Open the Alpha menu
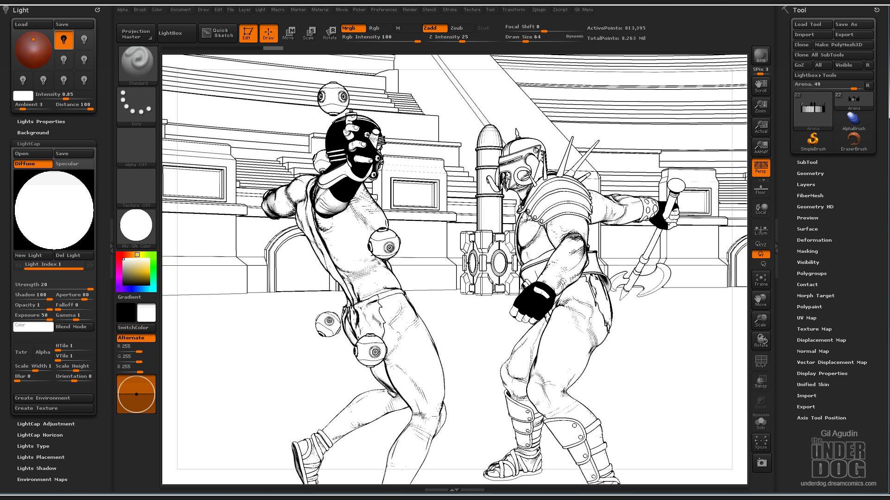 point(122,10)
